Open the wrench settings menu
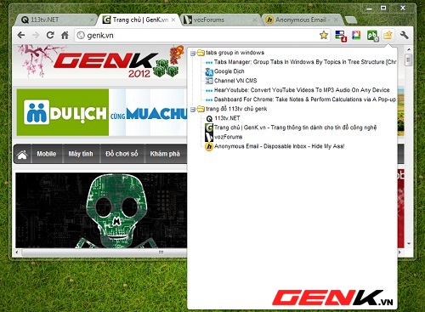Viewport: 425px width, 312px height. (x=405, y=35)
